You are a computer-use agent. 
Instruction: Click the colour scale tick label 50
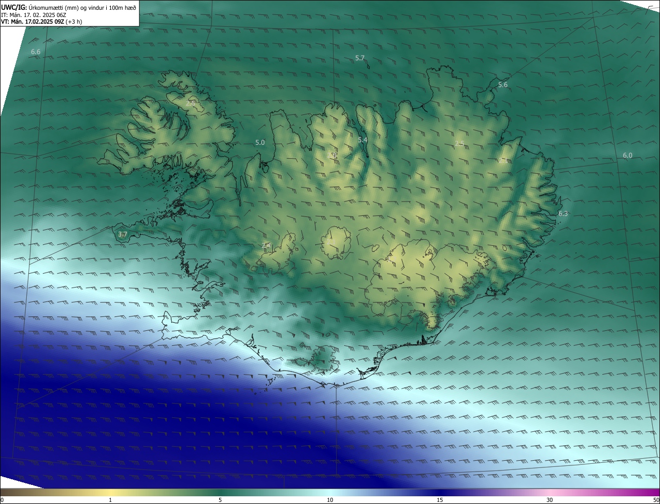(x=656, y=500)
